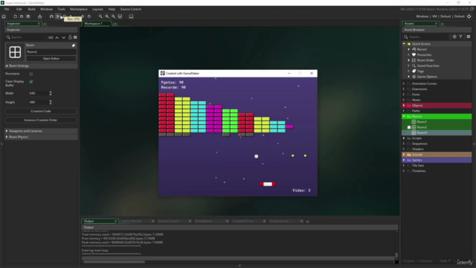Click the Open Editor button
476x268 pixels.
[x=51, y=59]
